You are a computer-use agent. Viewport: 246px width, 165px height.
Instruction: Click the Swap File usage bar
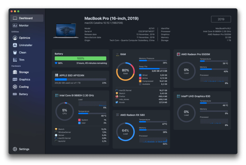(x=153, y=69)
